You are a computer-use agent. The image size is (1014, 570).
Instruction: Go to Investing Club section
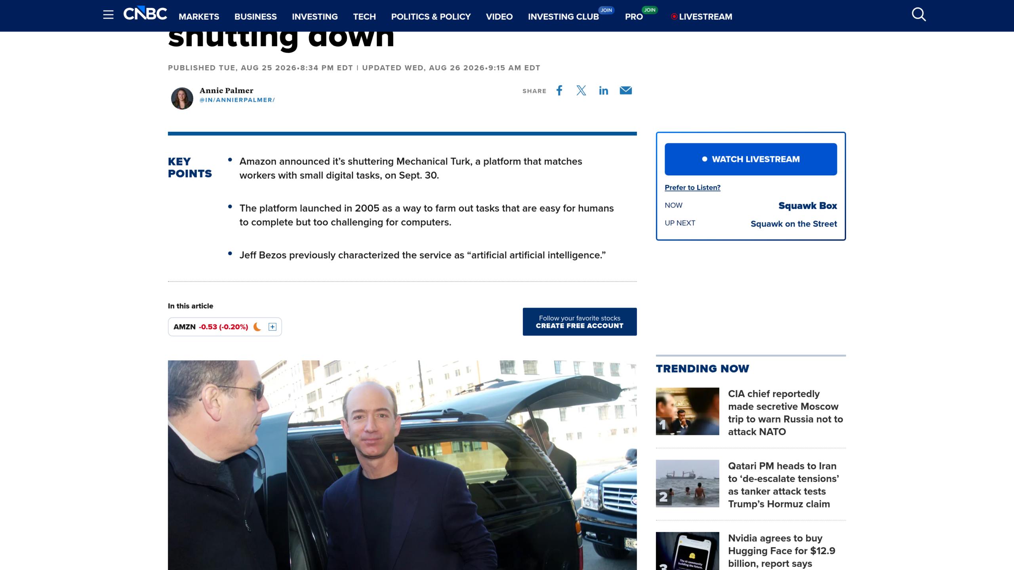pyautogui.click(x=563, y=17)
